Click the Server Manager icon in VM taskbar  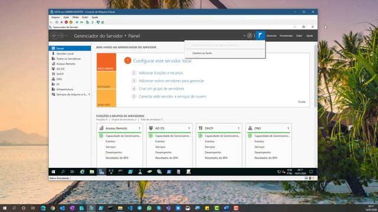click(102, 171)
